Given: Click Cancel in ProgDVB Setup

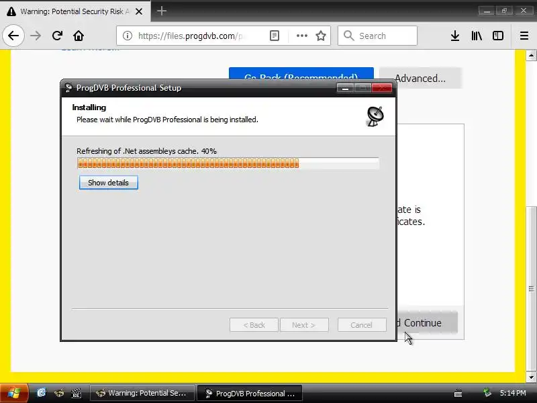Looking at the screenshot, I should [x=362, y=325].
